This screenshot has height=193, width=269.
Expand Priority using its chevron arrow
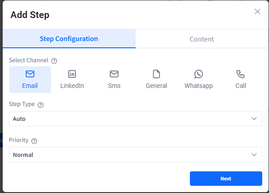pos(254,155)
